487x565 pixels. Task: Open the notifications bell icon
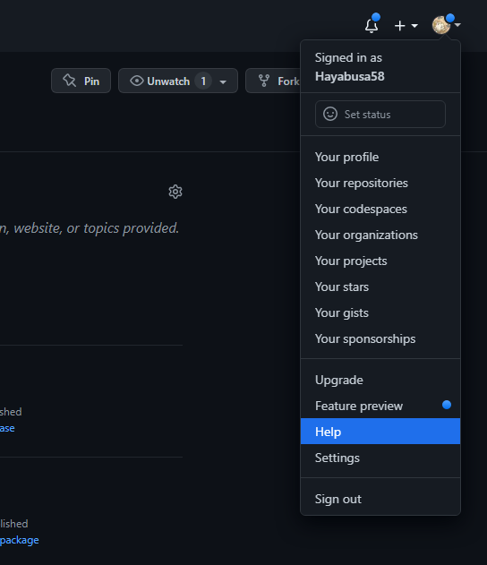(x=372, y=26)
